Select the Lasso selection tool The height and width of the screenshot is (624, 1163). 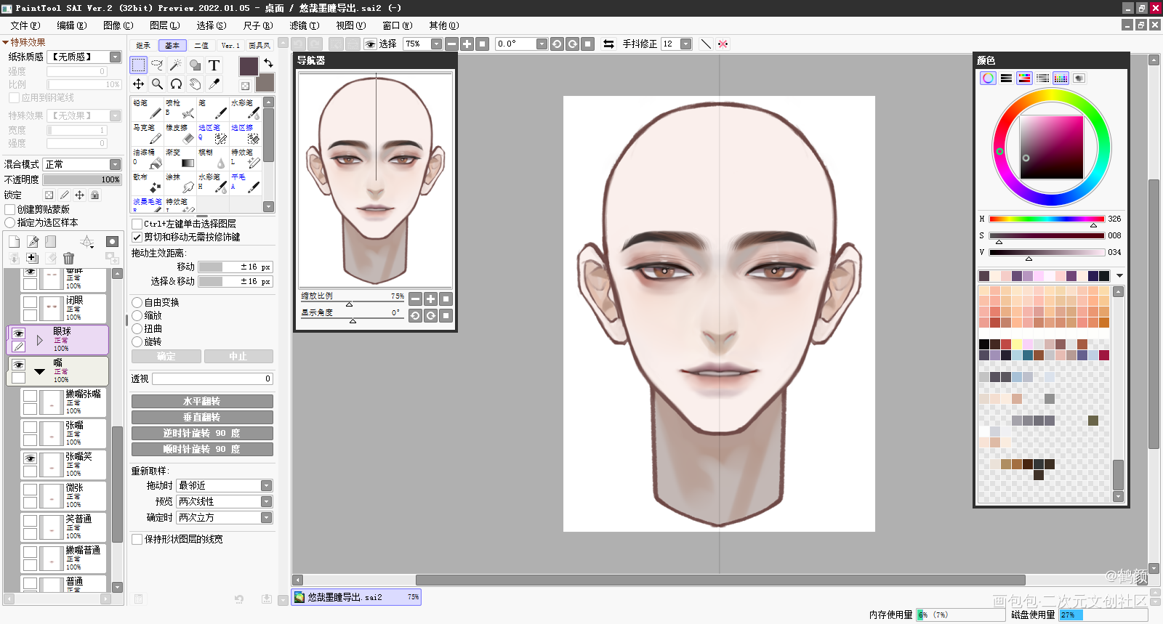coord(157,65)
